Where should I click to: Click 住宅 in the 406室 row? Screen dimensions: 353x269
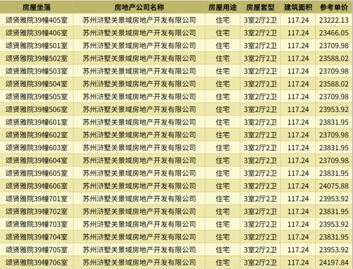223,33
